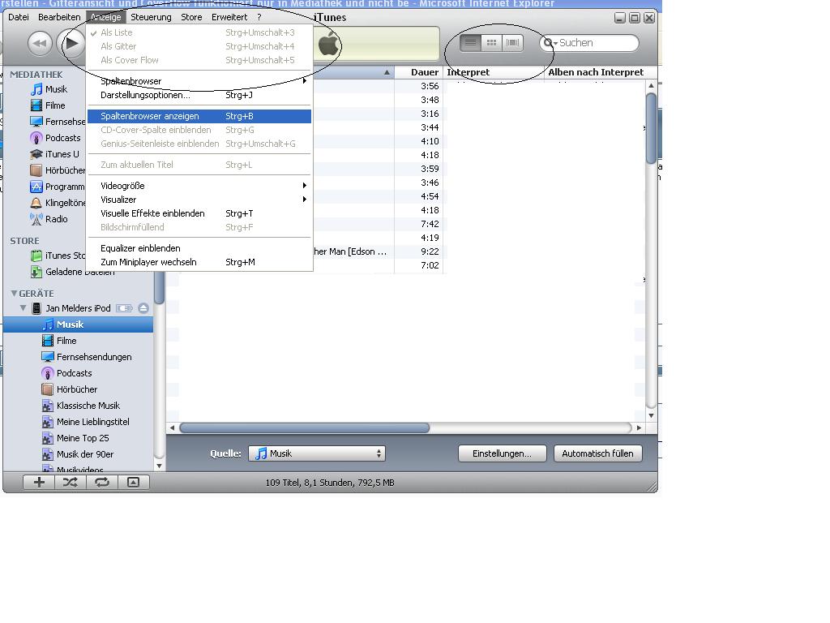Open the Meine Top 25 playlist
830x623 pixels.
pos(75,438)
